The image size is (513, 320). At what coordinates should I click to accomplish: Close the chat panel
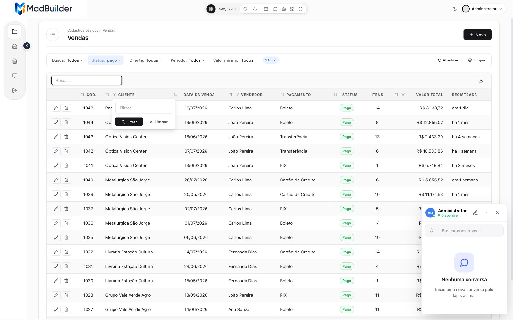pos(498,213)
